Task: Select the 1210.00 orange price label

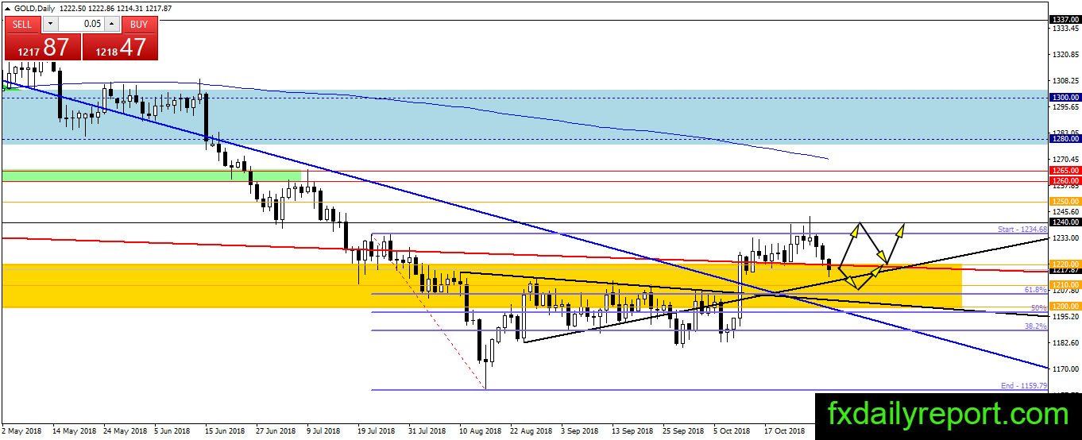Action: tap(1065, 284)
